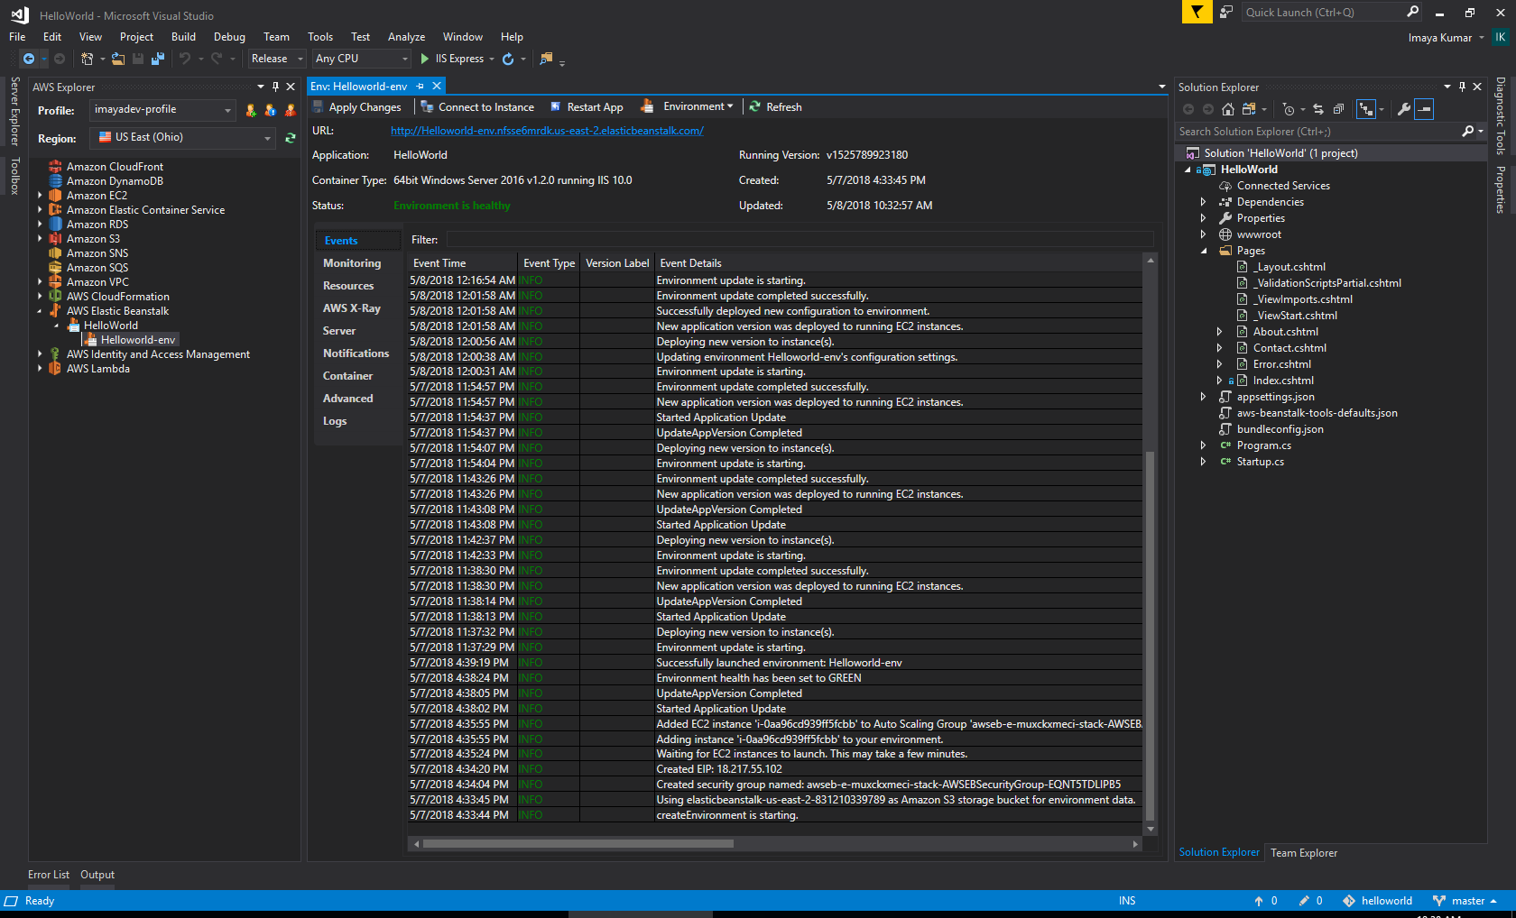1516x918 pixels.
Task: Sync with Active Document in Solution Explorer
Action: click(1318, 109)
